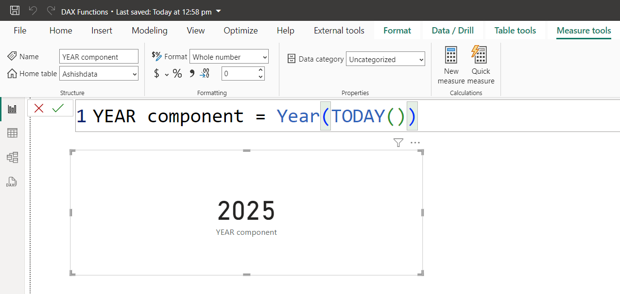
Task: Apply percentage format to measure
Action: pyautogui.click(x=177, y=74)
